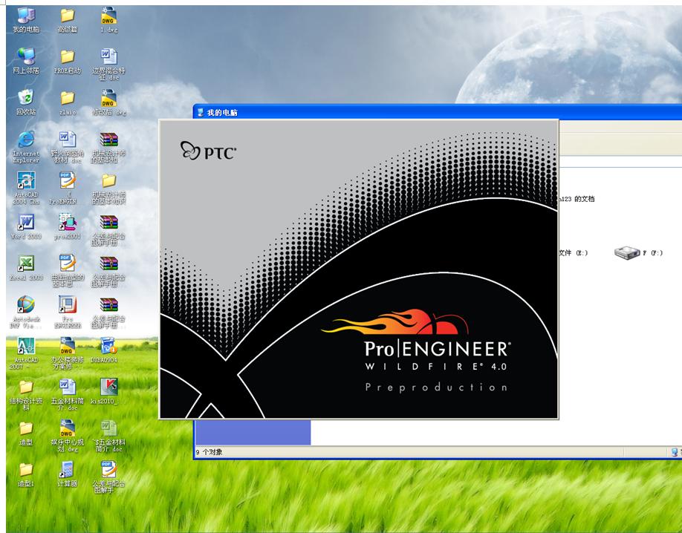Image resolution: width=682 pixels, height=533 pixels.
Task: Click the 我的电脑 window title bar
Action: point(437,112)
